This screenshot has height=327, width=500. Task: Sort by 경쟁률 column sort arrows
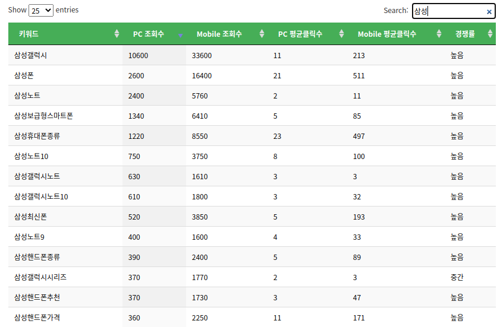490,34
